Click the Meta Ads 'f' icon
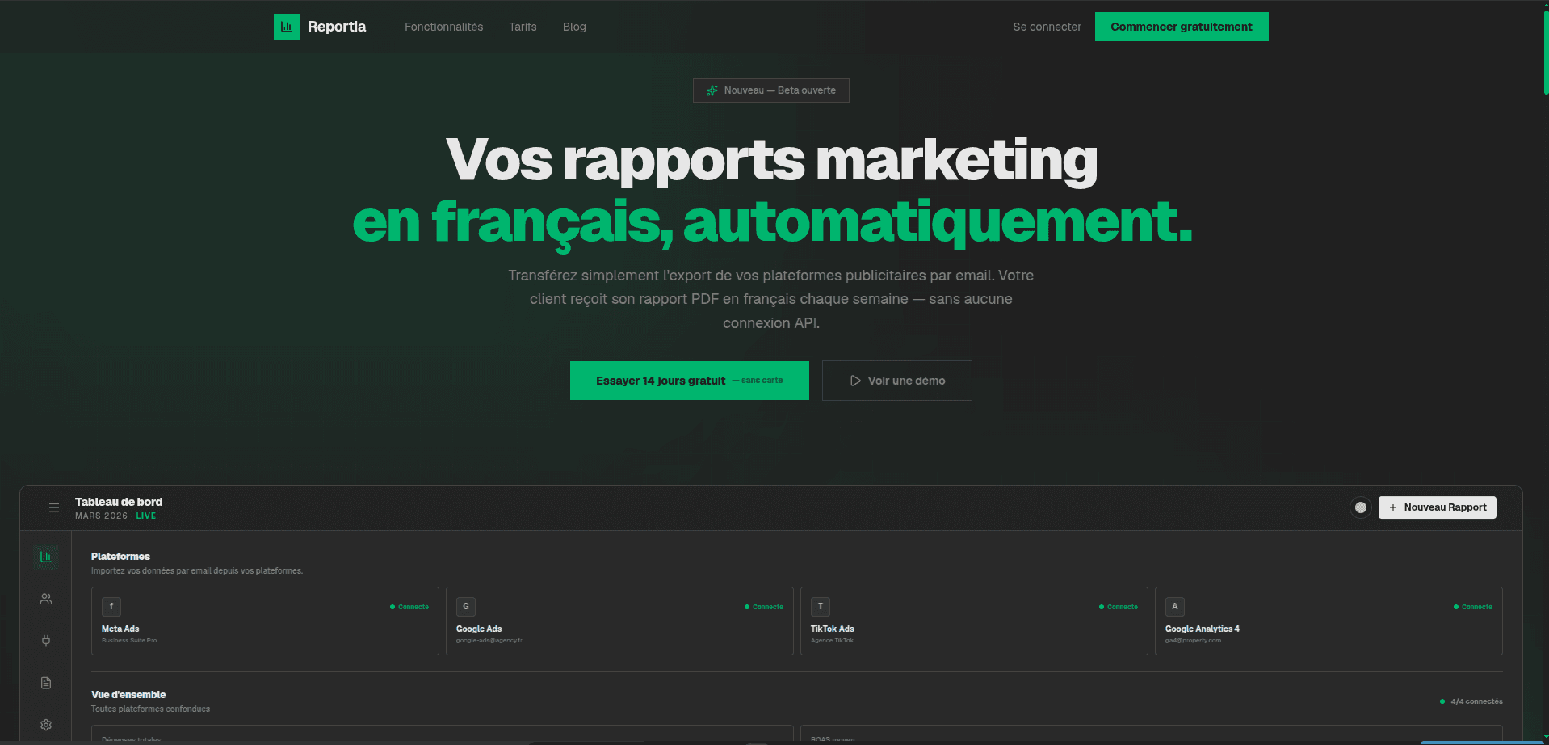This screenshot has height=745, width=1549. [111, 607]
